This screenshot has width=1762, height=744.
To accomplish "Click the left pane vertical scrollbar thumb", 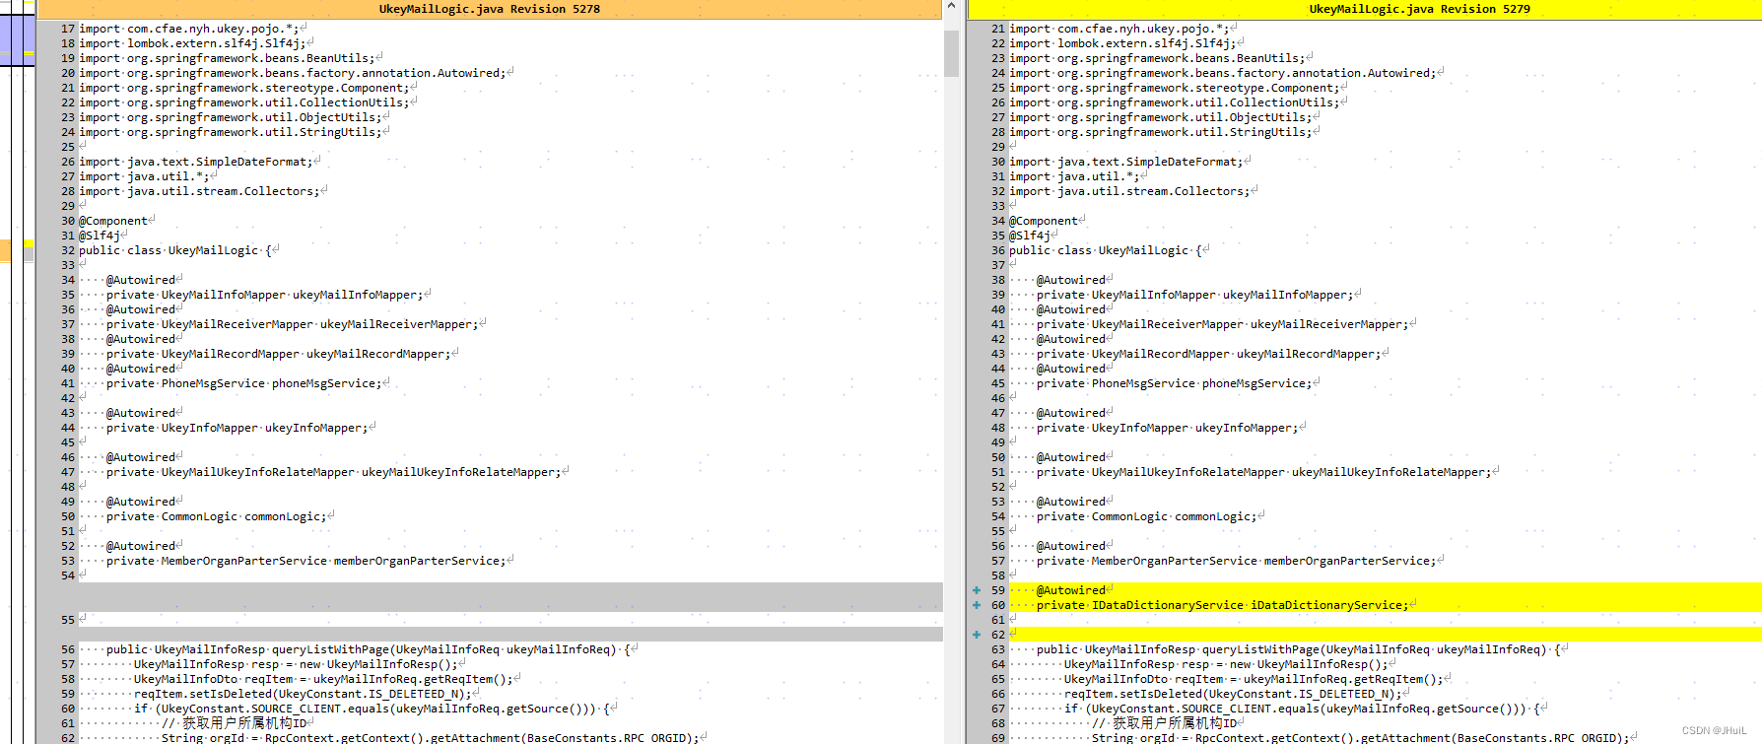I will [951, 53].
